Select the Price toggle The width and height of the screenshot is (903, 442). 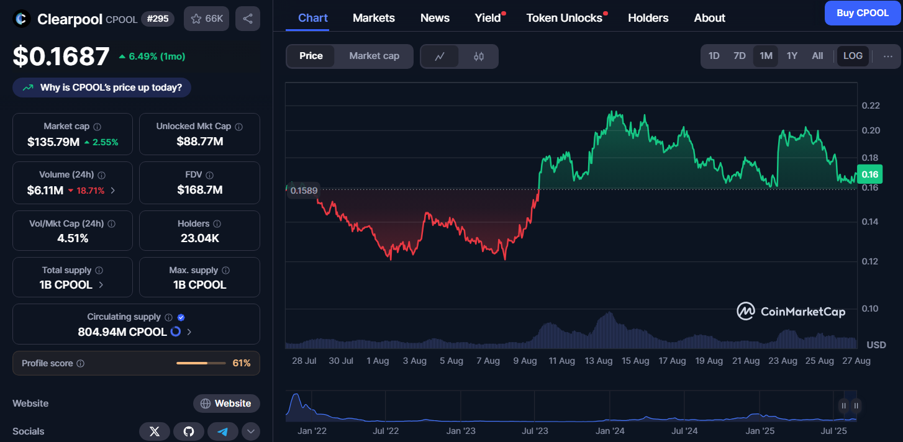[x=311, y=56]
